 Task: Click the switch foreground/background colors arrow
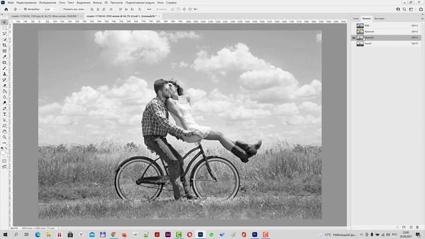7,149
